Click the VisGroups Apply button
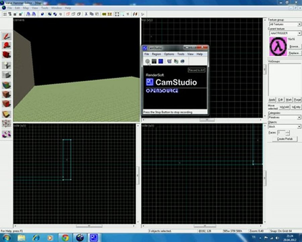This screenshot has width=302, height=242. click(x=272, y=99)
